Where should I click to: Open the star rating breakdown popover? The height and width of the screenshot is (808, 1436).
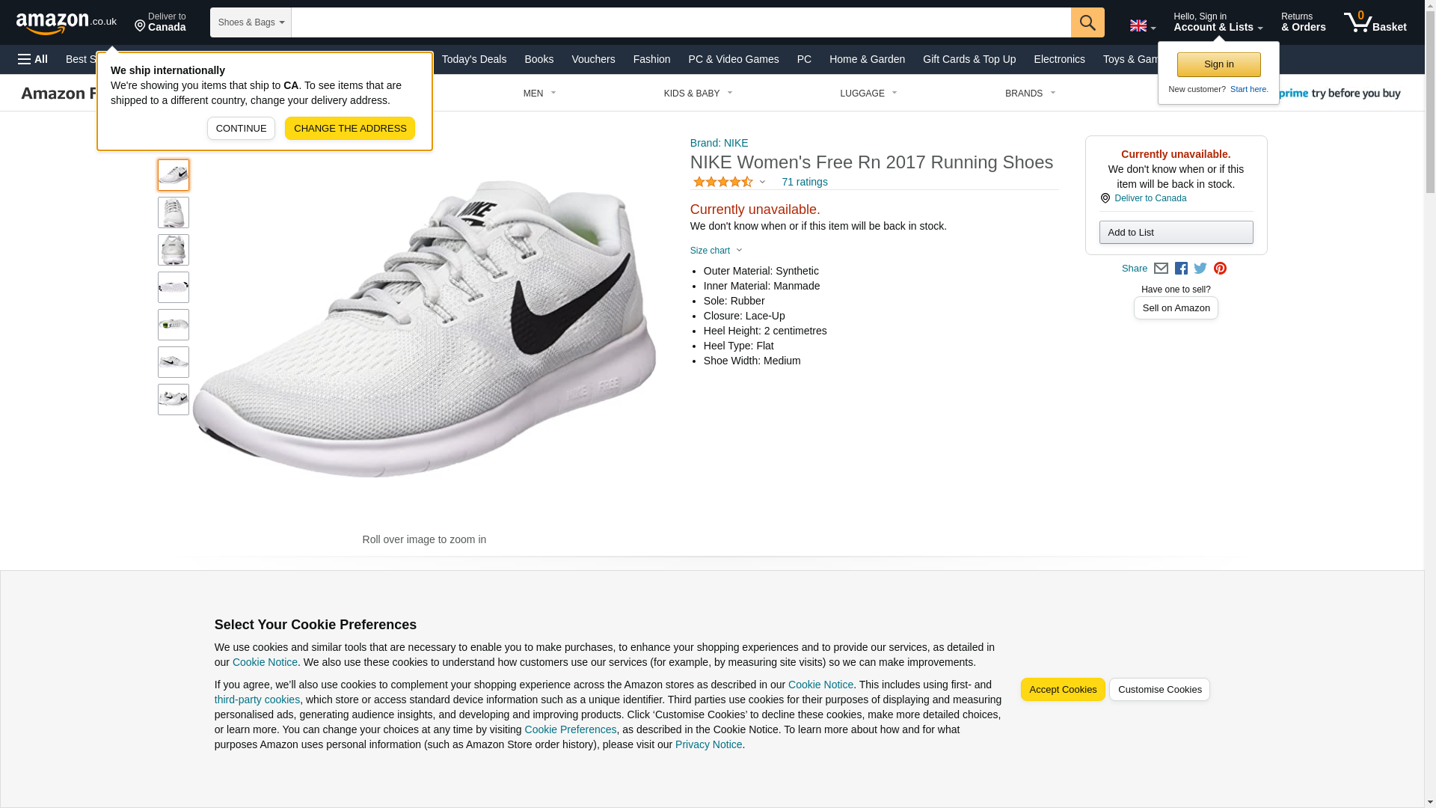[729, 182]
